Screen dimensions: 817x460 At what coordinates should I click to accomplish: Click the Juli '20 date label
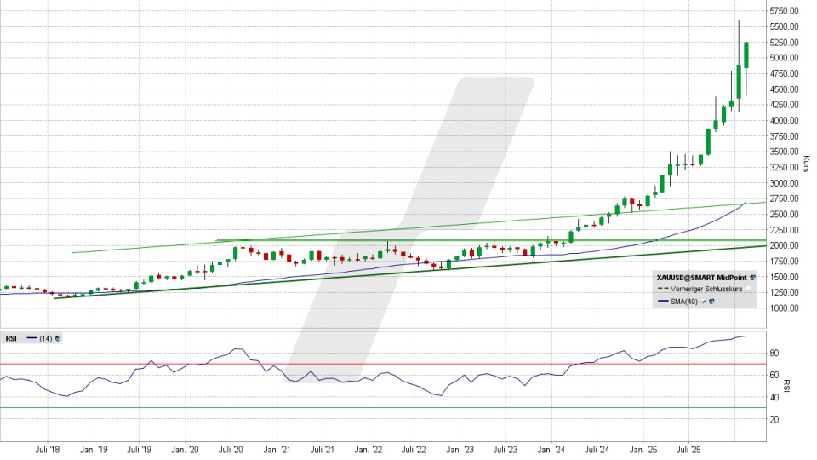pos(231,450)
